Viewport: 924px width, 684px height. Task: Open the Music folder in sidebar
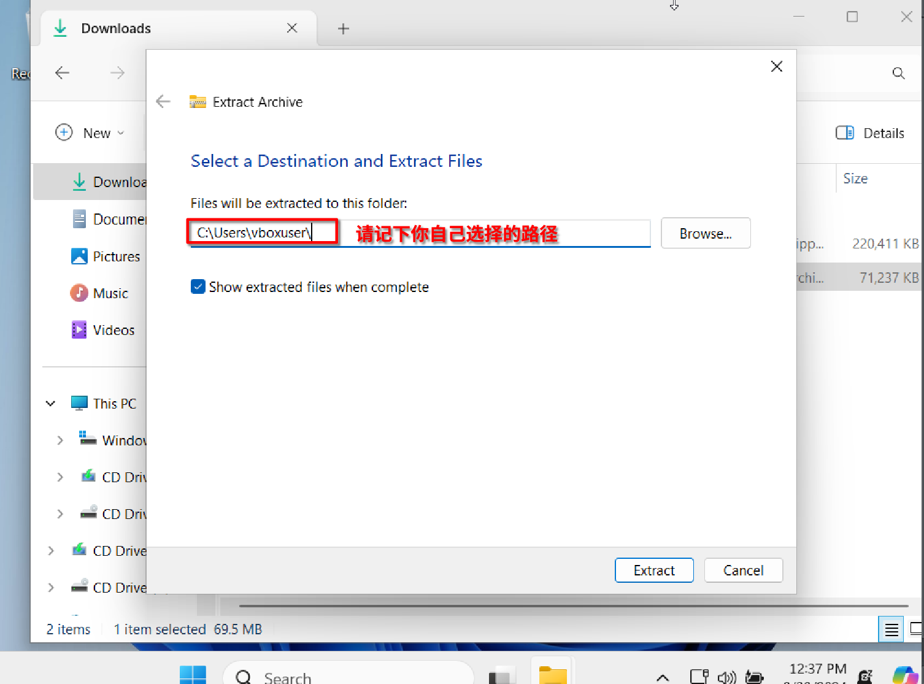click(x=110, y=293)
